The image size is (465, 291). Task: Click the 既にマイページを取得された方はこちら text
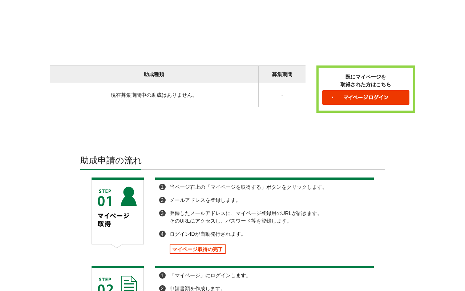pos(366,81)
